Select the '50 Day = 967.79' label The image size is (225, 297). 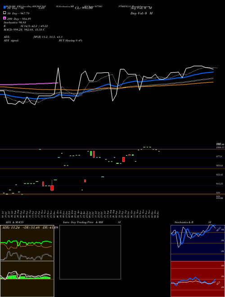18,13
